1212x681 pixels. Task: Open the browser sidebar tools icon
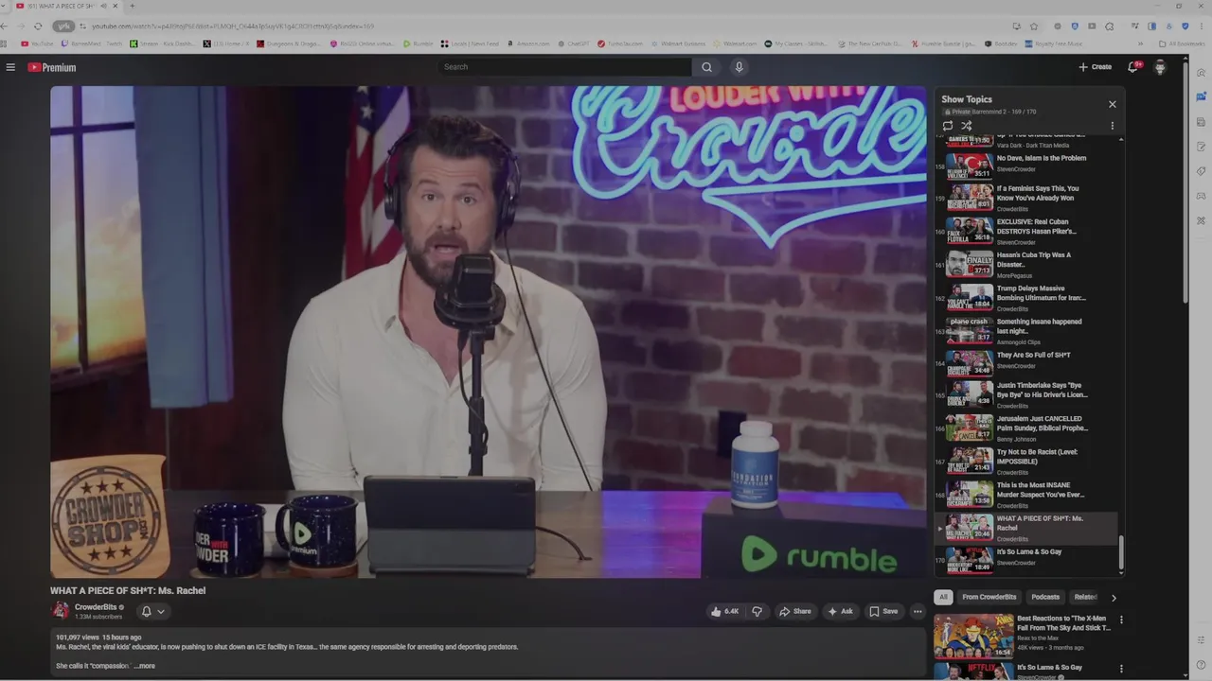pyautogui.click(x=1201, y=220)
